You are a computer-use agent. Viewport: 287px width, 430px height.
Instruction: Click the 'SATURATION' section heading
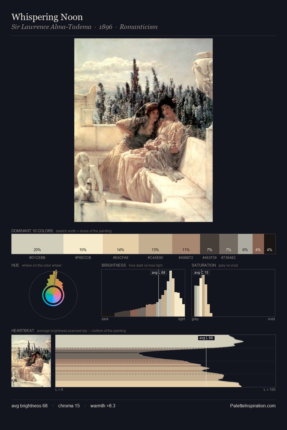point(204,265)
